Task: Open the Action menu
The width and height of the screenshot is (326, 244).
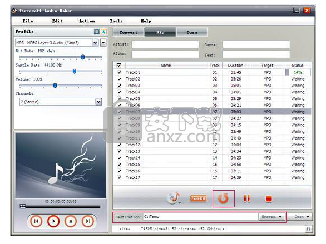Action: click(x=87, y=21)
